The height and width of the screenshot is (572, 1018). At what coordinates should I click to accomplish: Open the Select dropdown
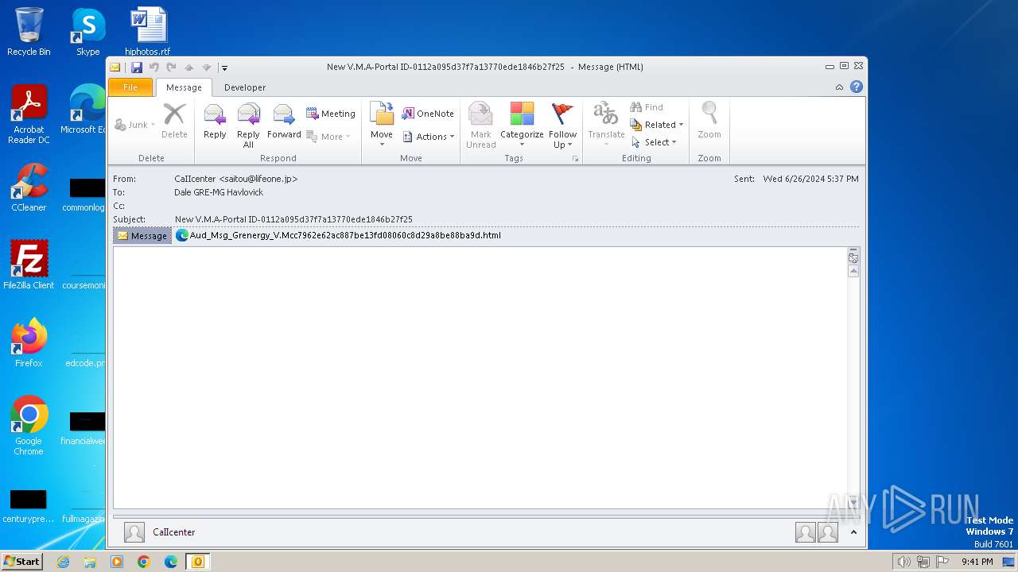point(654,142)
